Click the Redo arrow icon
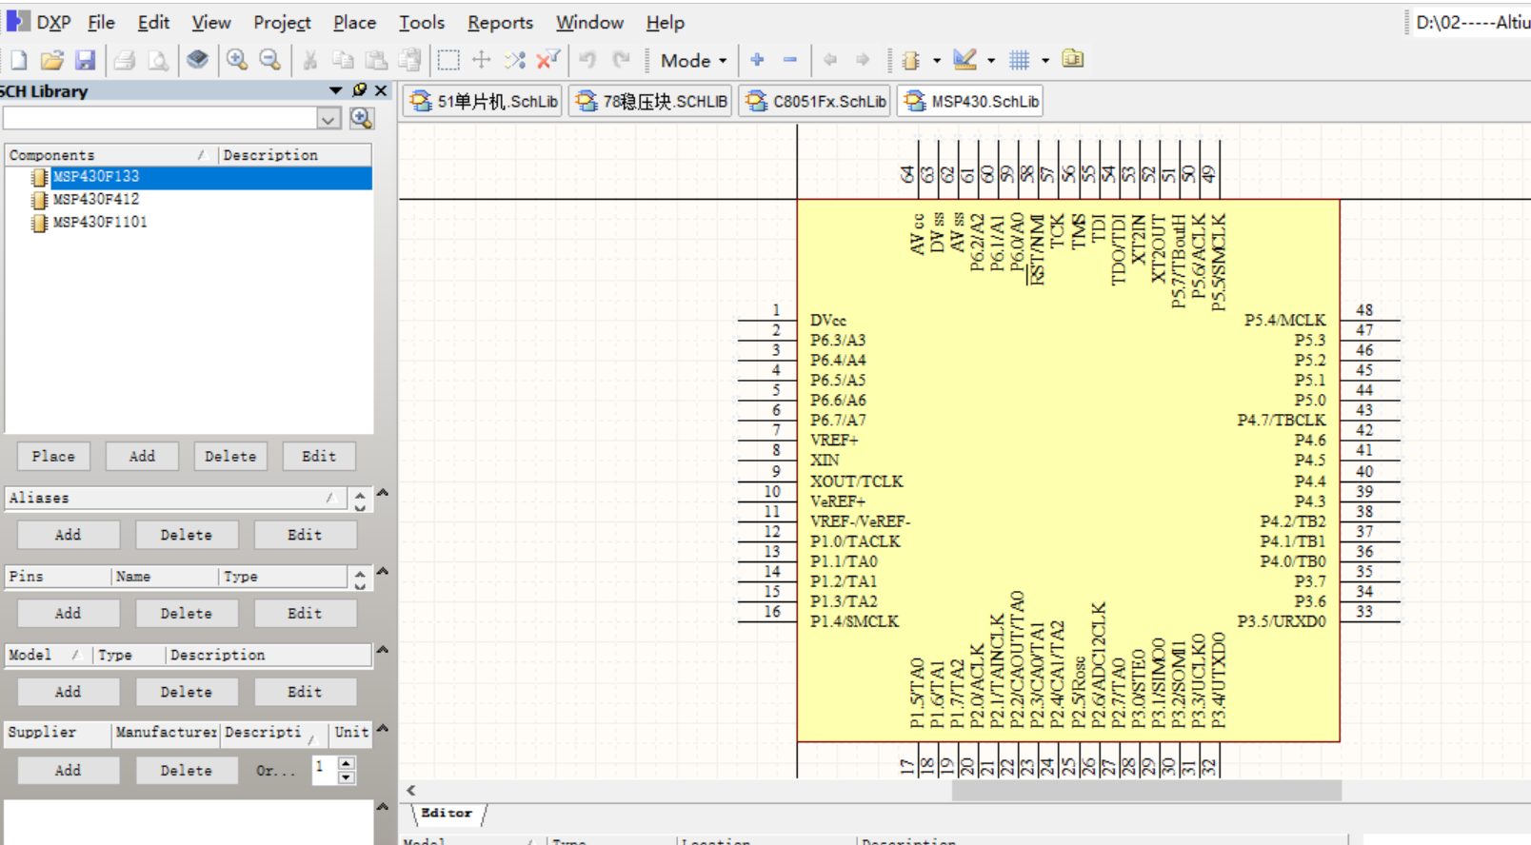The width and height of the screenshot is (1531, 845). pyautogui.click(x=622, y=60)
